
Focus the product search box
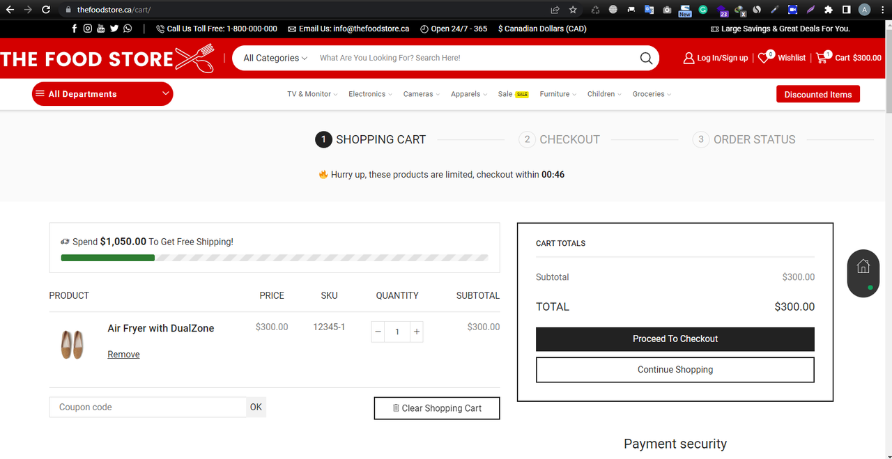point(474,58)
